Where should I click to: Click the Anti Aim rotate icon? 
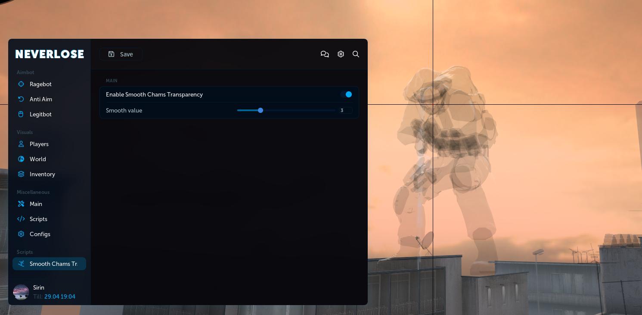point(21,99)
